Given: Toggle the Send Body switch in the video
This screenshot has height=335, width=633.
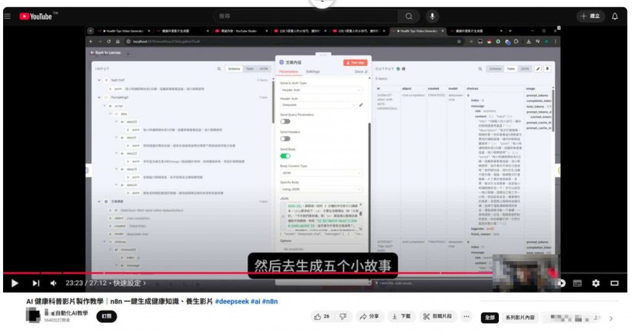Looking at the screenshot, I should (x=285, y=155).
